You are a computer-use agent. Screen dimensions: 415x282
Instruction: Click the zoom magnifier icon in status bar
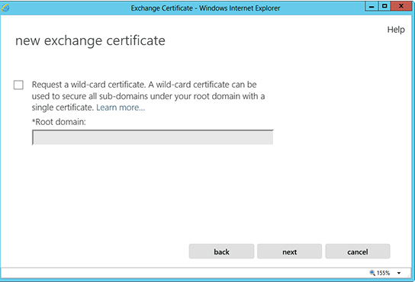372,273
